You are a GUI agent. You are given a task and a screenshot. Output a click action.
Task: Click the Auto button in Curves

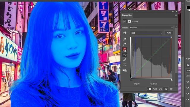point(169,33)
